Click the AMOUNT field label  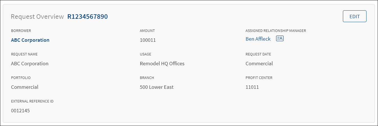tap(147, 31)
